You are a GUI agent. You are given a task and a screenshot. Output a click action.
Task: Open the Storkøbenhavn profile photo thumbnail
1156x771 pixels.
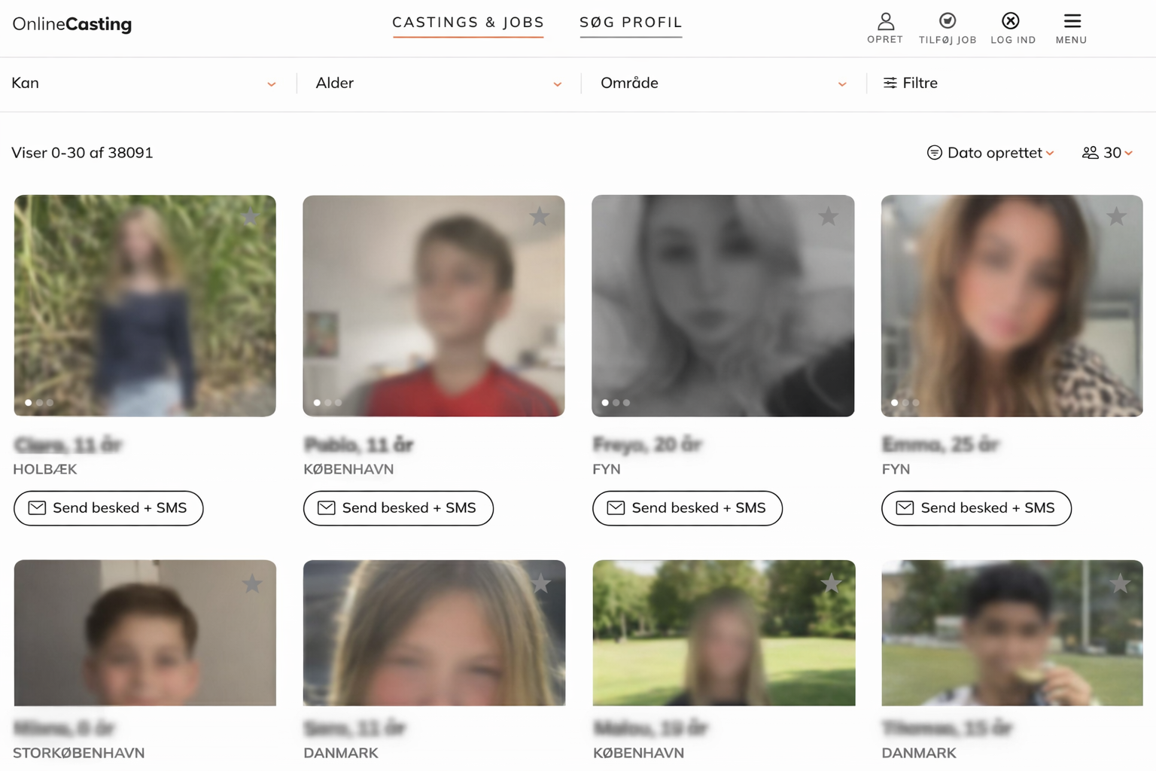144,632
